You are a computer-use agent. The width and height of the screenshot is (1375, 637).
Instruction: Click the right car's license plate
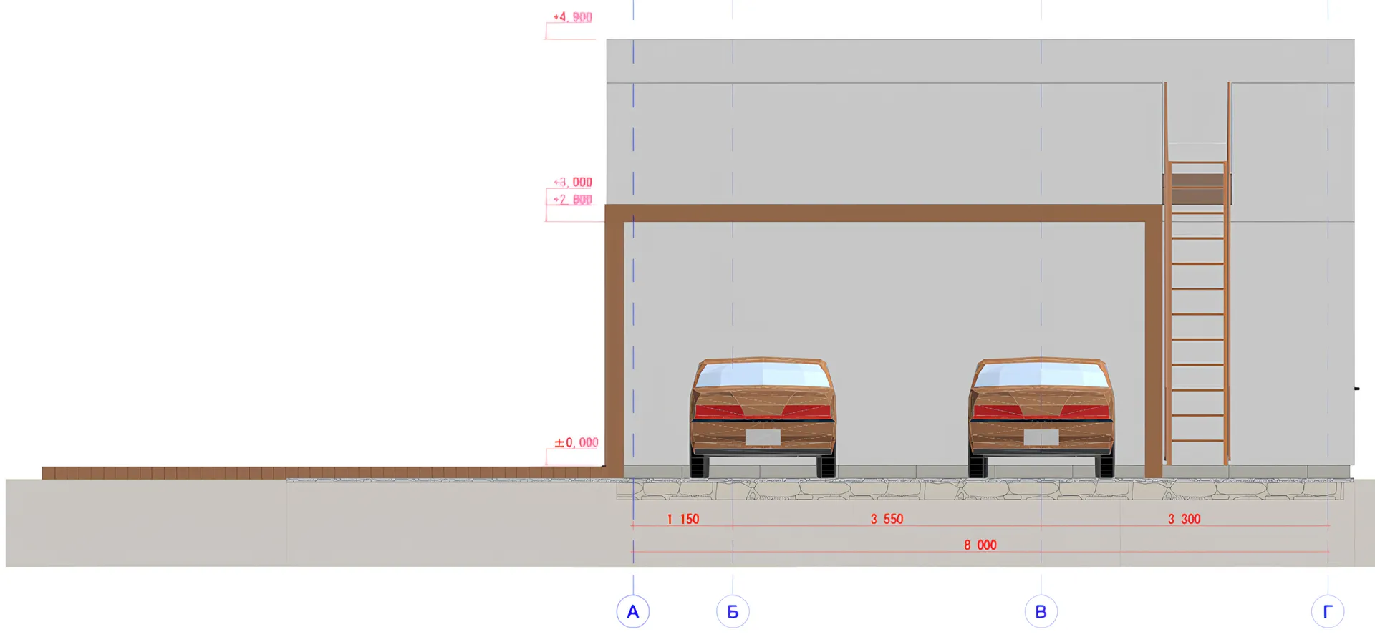(x=1041, y=437)
